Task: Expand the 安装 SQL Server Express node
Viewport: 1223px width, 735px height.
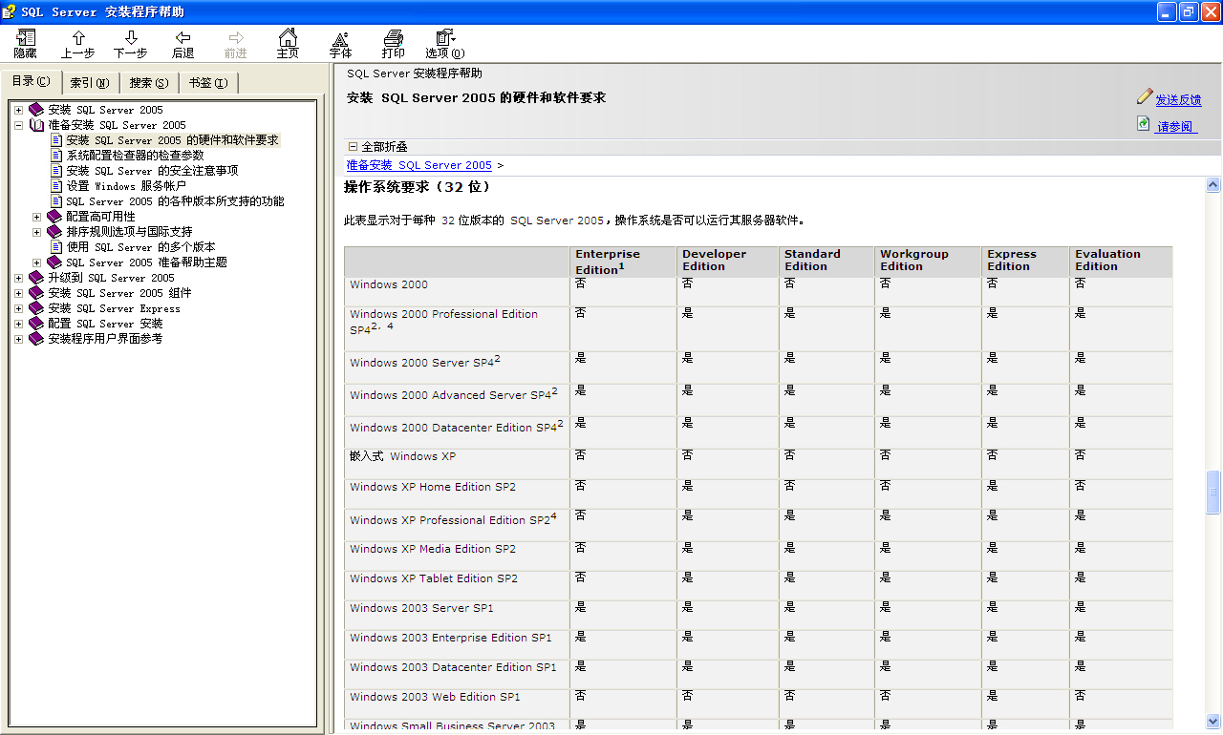Action: pyautogui.click(x=19, y=308)
